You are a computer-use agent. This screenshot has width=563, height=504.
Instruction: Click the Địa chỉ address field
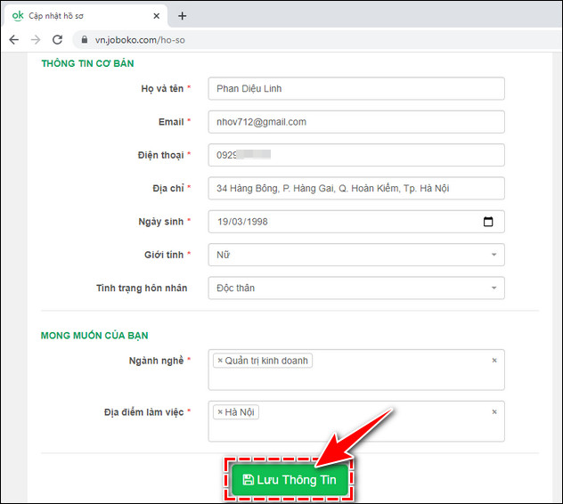pyautogui.click(x=356, y=189)
